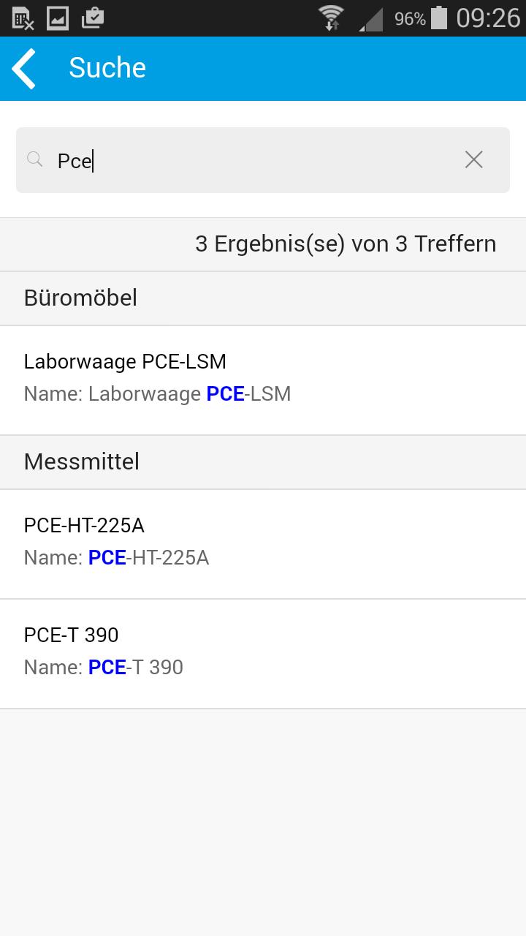Viewport: 526px width, 936px height.
Task: Focus the search field containing Pce
Action: (263, 160)
